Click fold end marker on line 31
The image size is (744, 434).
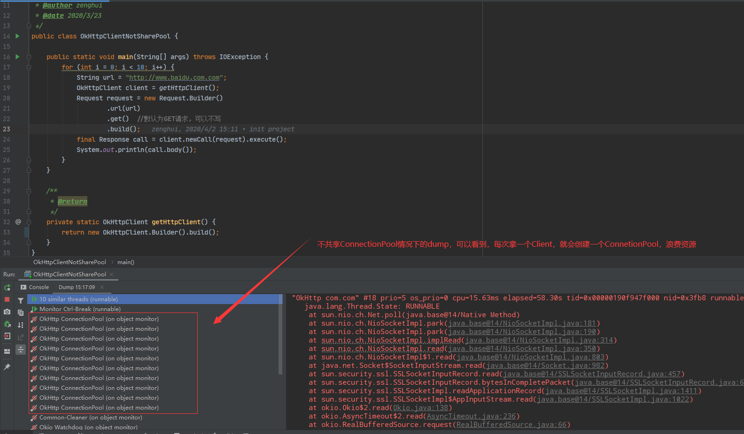click(29, 212)
